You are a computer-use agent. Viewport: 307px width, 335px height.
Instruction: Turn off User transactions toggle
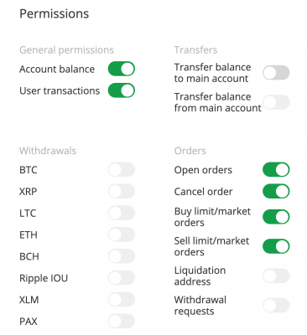tap(122, 90)
